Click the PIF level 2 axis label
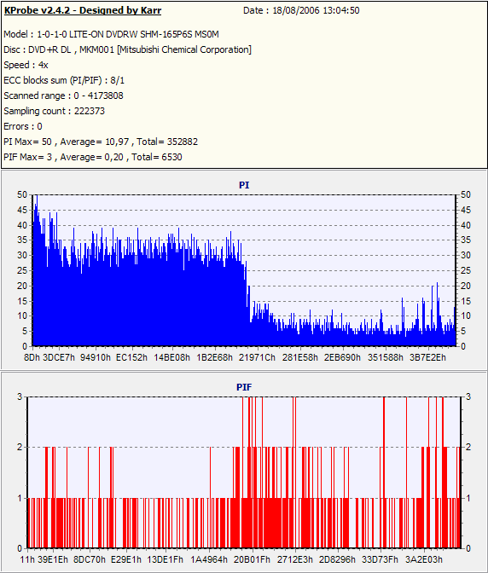The width and height of the screenshot is (488, 573). pyautogui.click(x=20, y=448)
